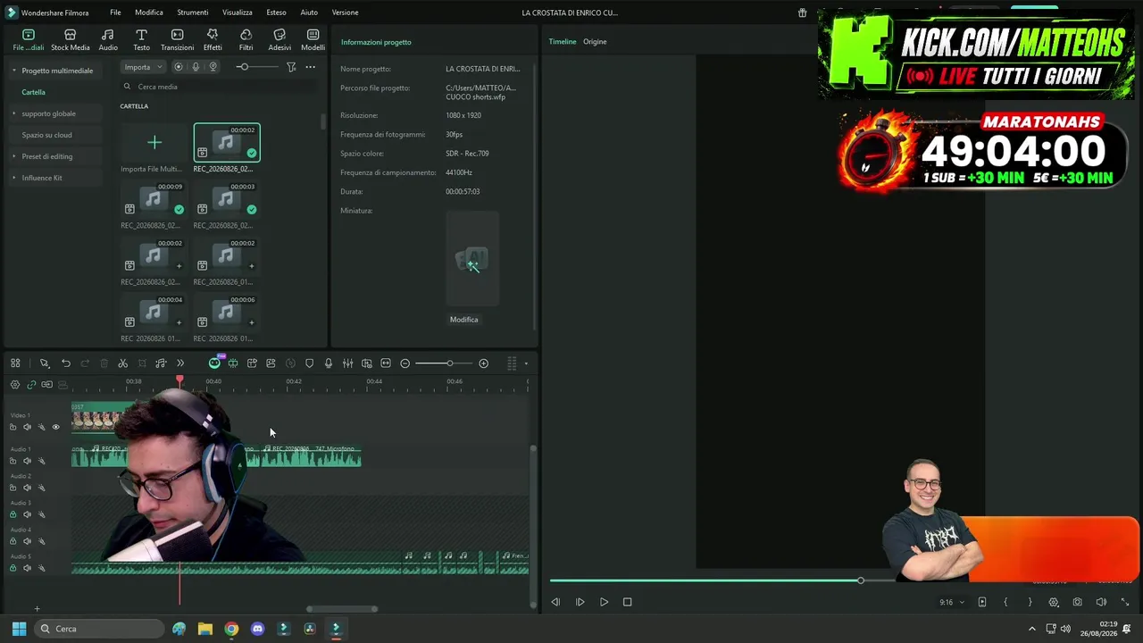Open the media filter funnel
1143x643 pixels.
coord(291,67)
